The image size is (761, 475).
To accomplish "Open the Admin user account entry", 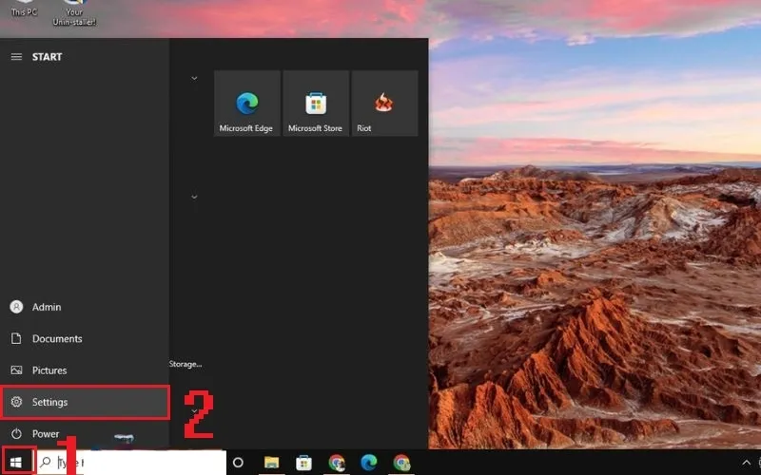I will pos(85,307).
